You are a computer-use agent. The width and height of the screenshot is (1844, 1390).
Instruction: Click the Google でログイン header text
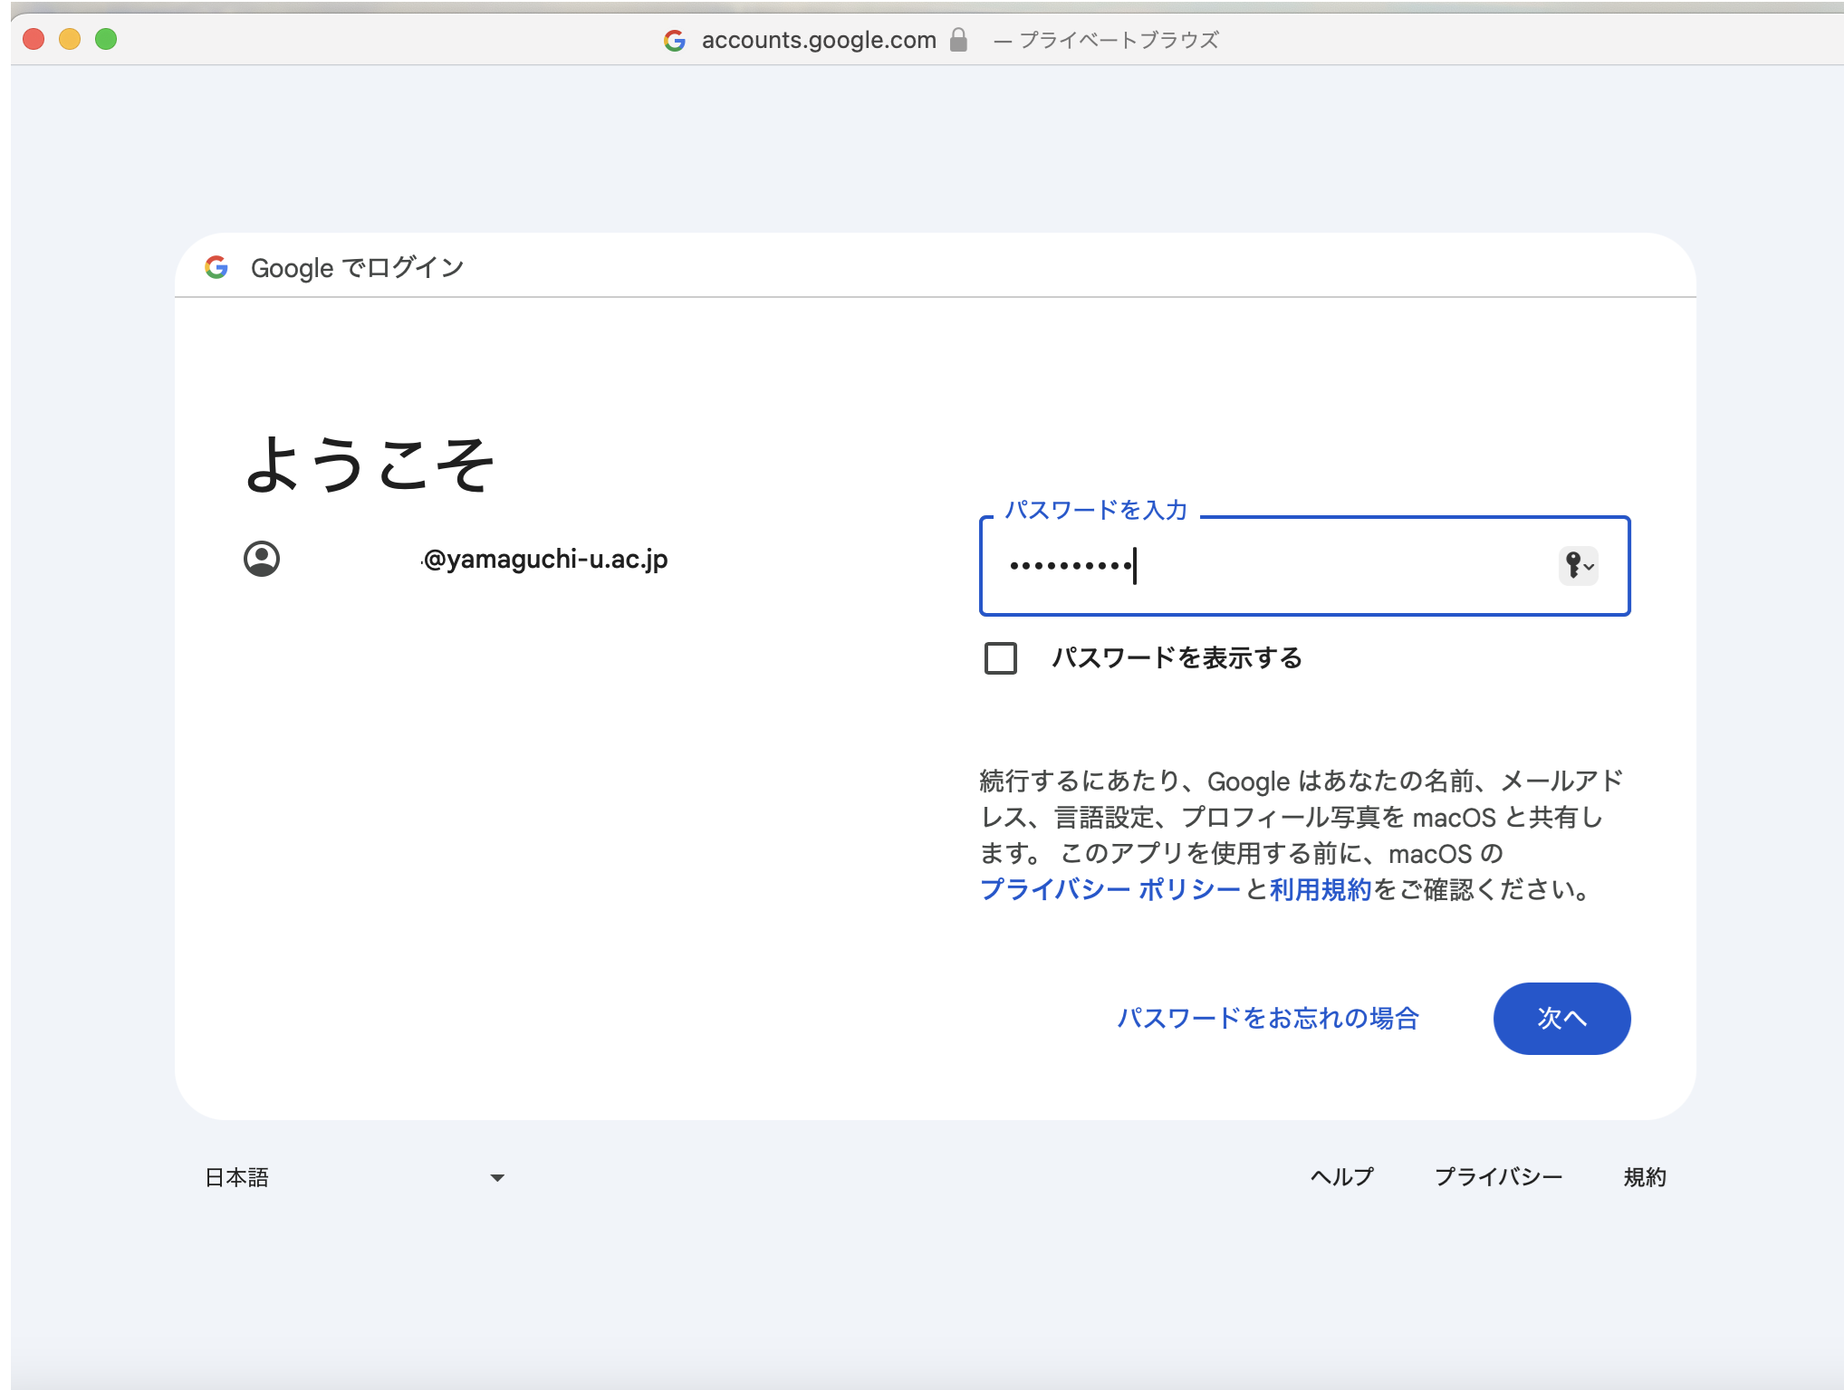point(357,267)
